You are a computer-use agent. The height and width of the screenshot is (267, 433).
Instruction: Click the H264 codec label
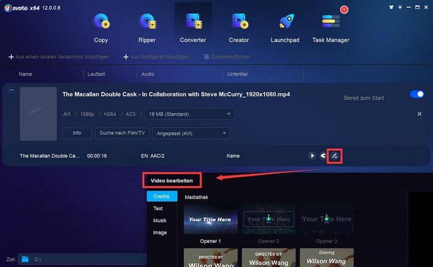109,114
